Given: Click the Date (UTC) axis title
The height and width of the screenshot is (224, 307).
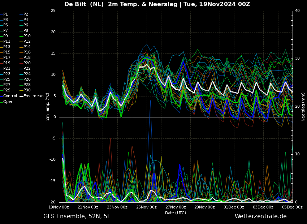Looking at the screenshot, I should pyautogui.click(x=176, y=213).
